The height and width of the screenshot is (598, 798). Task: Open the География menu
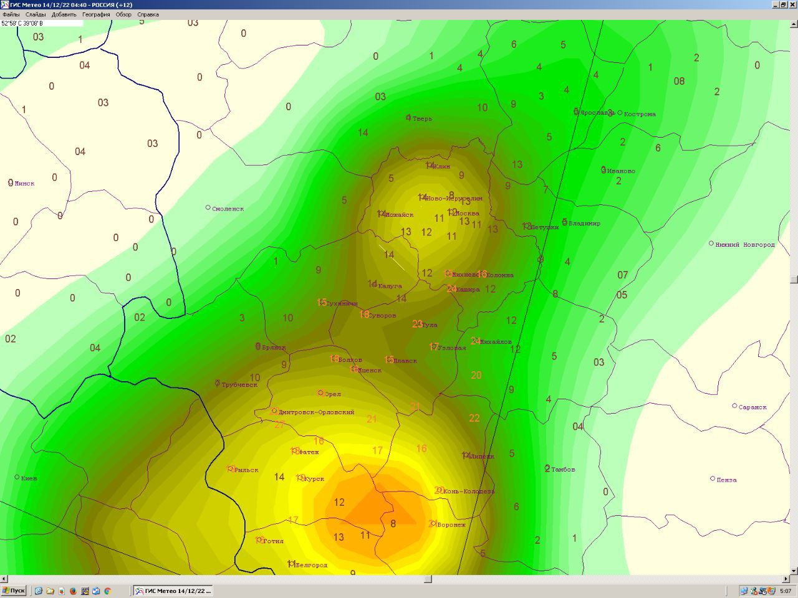coord(96,14)
